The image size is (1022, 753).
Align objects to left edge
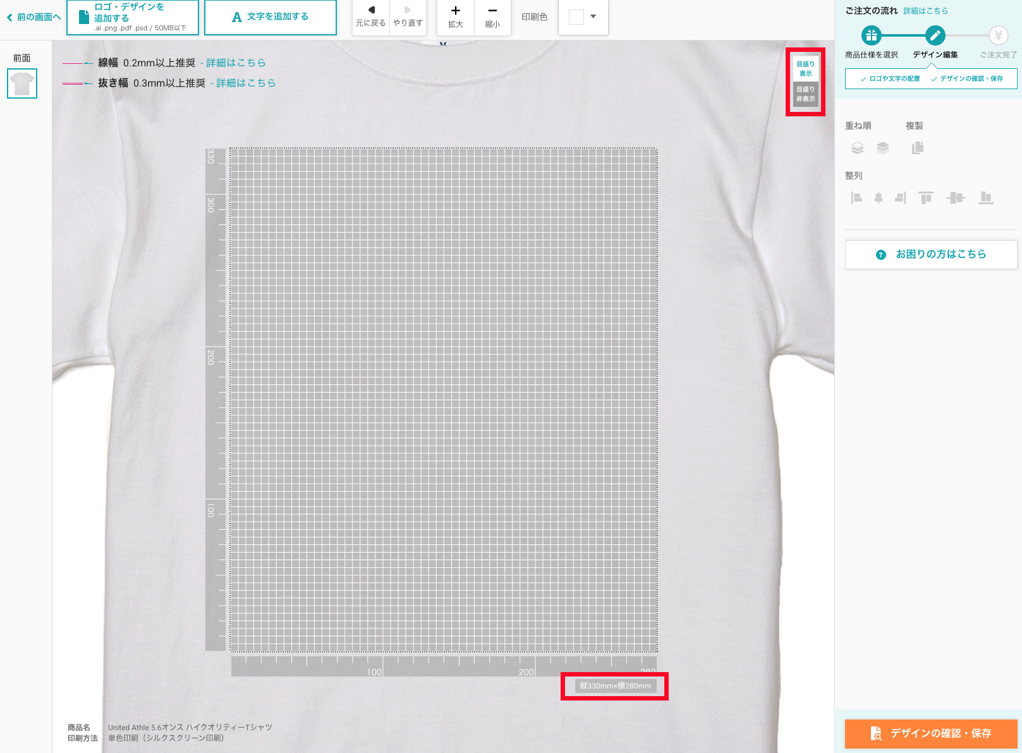(857, 198)
